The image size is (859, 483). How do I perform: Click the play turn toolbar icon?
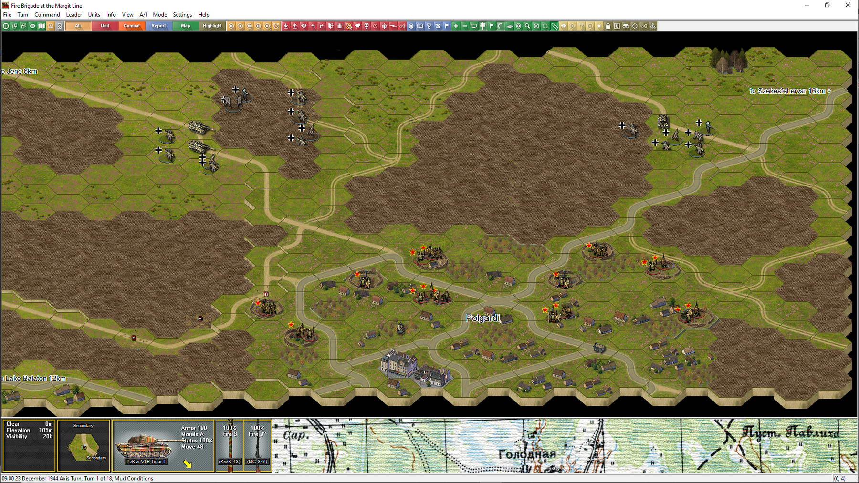tap(240, 26)
